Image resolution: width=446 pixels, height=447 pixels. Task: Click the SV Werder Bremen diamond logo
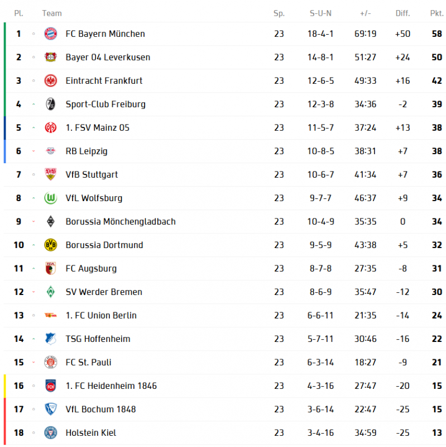51,292
